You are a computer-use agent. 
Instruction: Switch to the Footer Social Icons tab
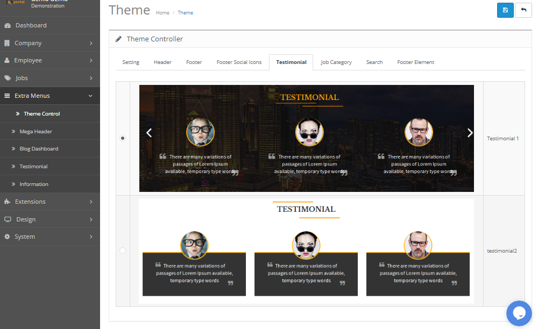coord(239,62)
